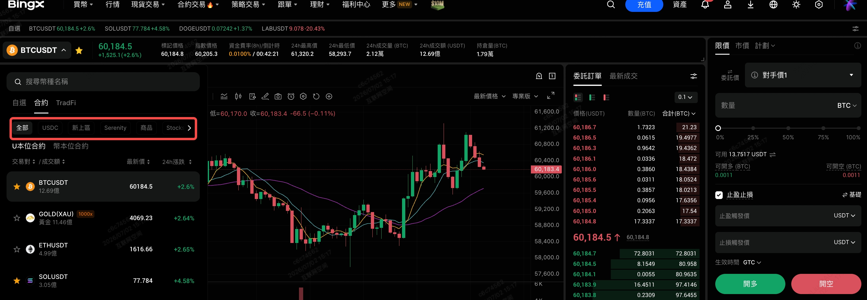Set position slider to 50%
Screen dimensions: 867x300
tap(788, 128)
